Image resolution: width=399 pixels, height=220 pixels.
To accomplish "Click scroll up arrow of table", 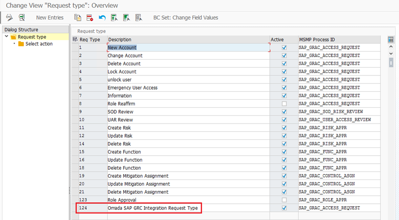I will 391,47.
